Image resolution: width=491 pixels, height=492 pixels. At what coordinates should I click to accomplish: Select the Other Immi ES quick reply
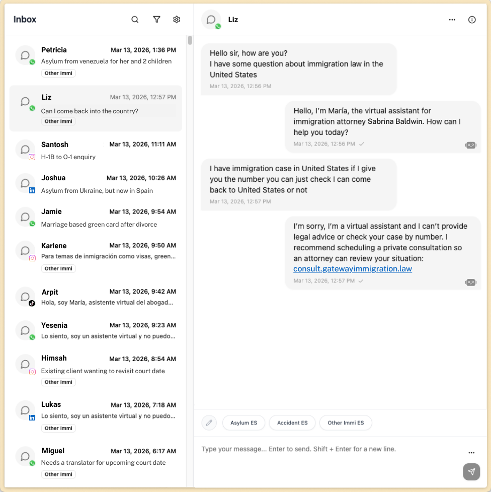click(x=346, y=423)
